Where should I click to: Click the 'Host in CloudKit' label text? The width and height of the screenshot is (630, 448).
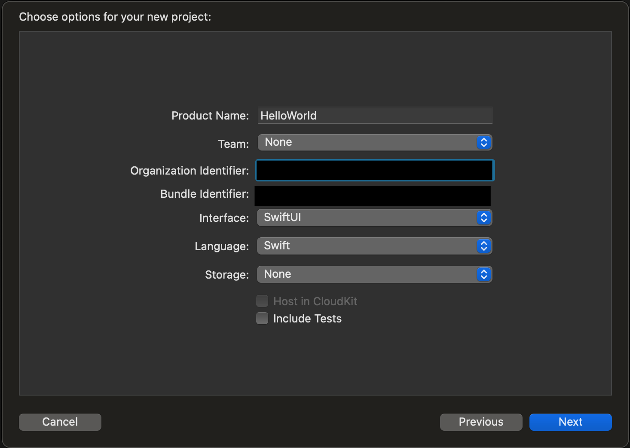click(x=315, y=301)
